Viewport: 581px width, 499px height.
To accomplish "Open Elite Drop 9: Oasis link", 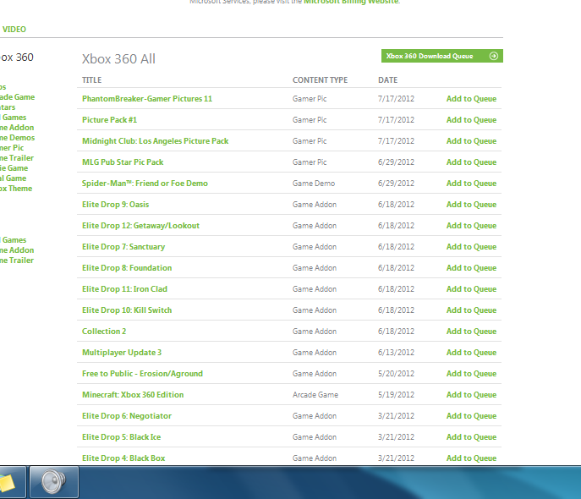I will click(115, 204).
